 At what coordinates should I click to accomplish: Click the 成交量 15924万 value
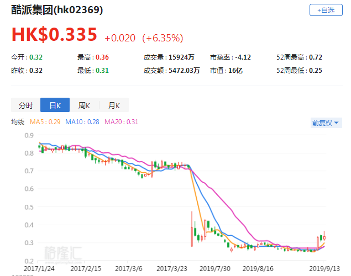[x=181, y=57]
